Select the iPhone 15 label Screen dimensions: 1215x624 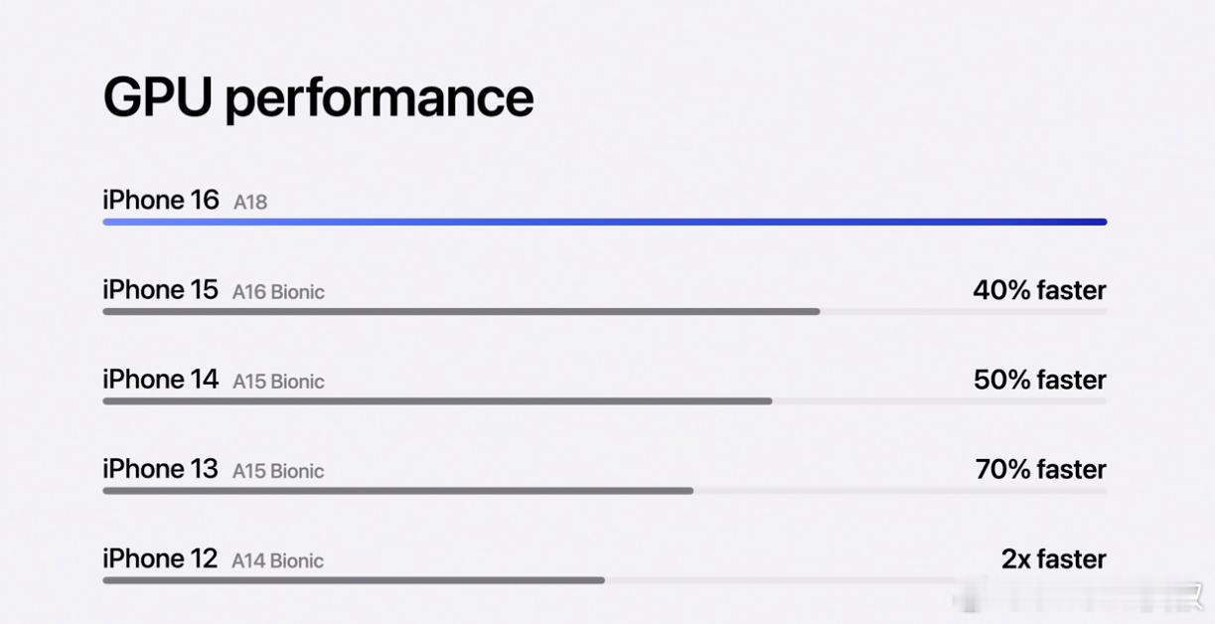point(160,290)
